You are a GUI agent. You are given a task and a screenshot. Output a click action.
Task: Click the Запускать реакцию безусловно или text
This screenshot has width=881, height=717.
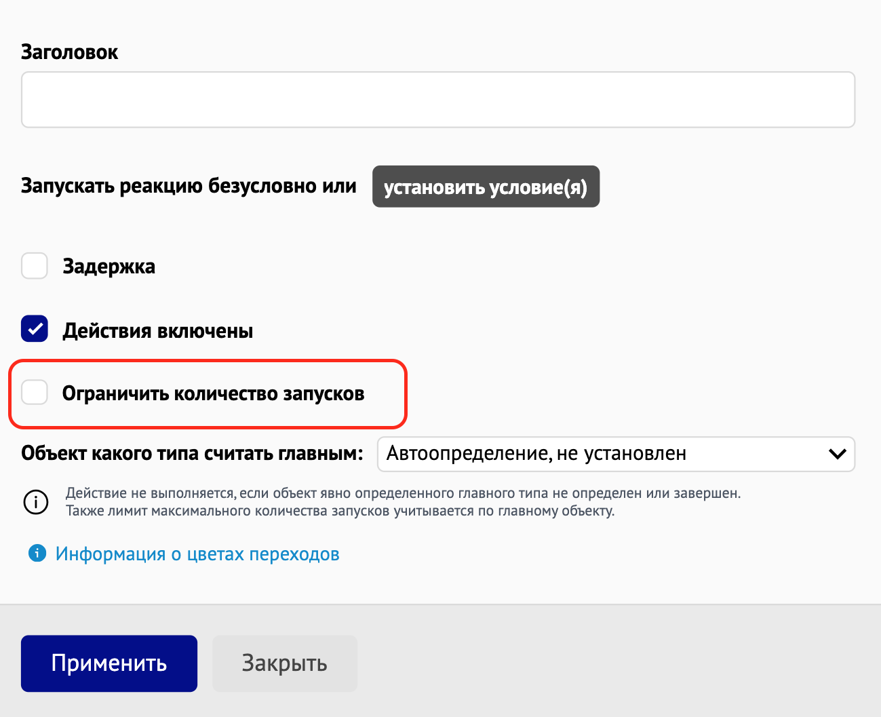click(x=189, y=186)
